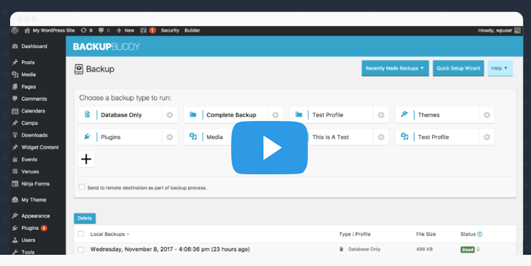Open the Help dropdown
This screenshot has width=531, height=266.
500,68
